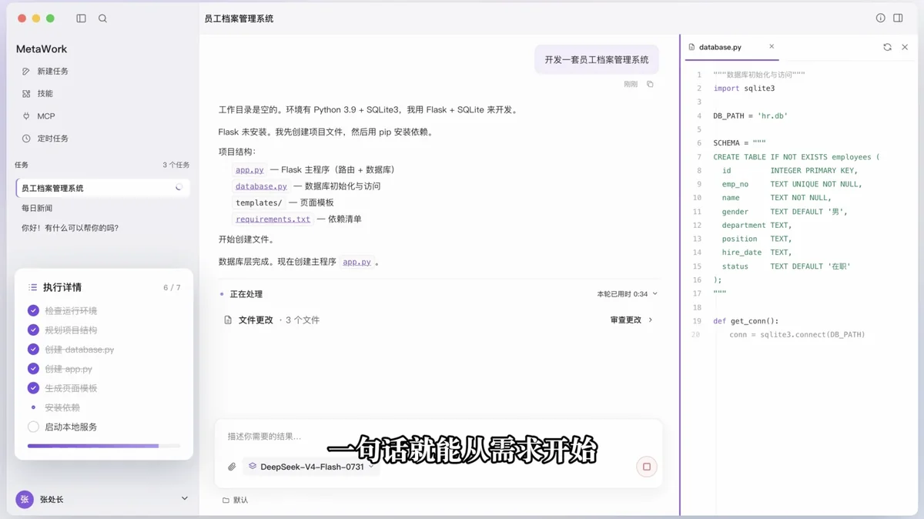Screen dimensions: 924x519
Task: Click the layers icon beside DeepSeek model name
Action: pos(252,467)
